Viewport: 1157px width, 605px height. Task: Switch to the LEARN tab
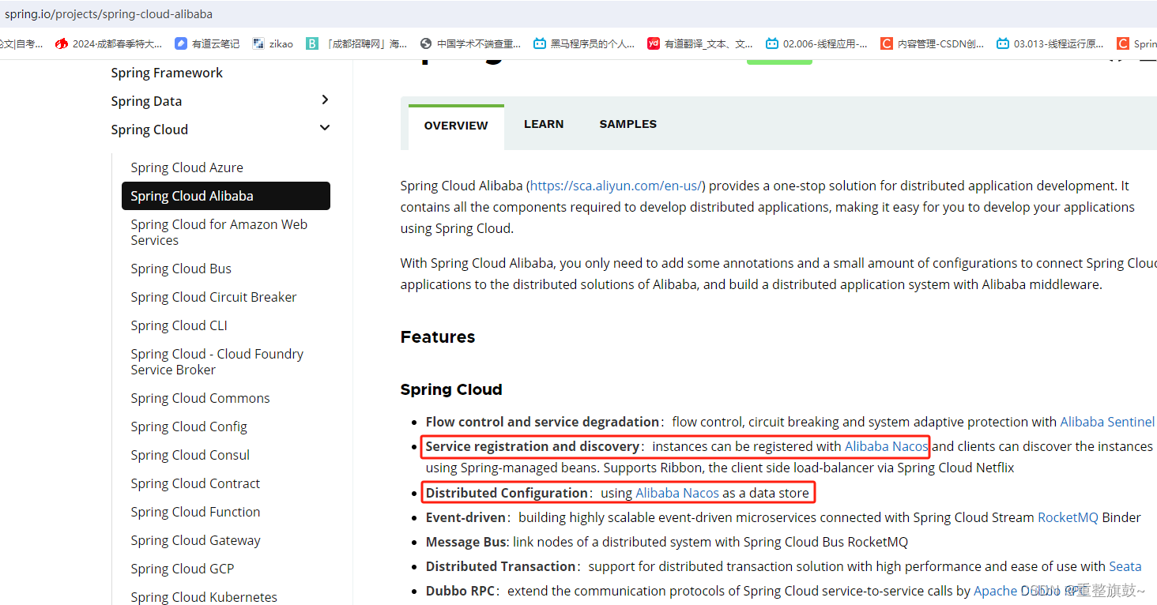pos(544,124)
